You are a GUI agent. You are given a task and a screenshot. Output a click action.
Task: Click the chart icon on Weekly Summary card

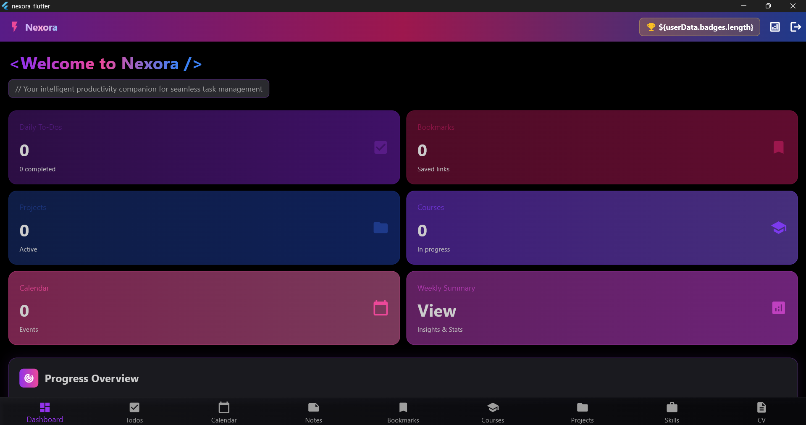[x=778, y=308]
